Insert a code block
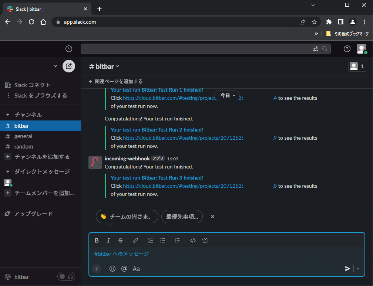 click(205, 241)
